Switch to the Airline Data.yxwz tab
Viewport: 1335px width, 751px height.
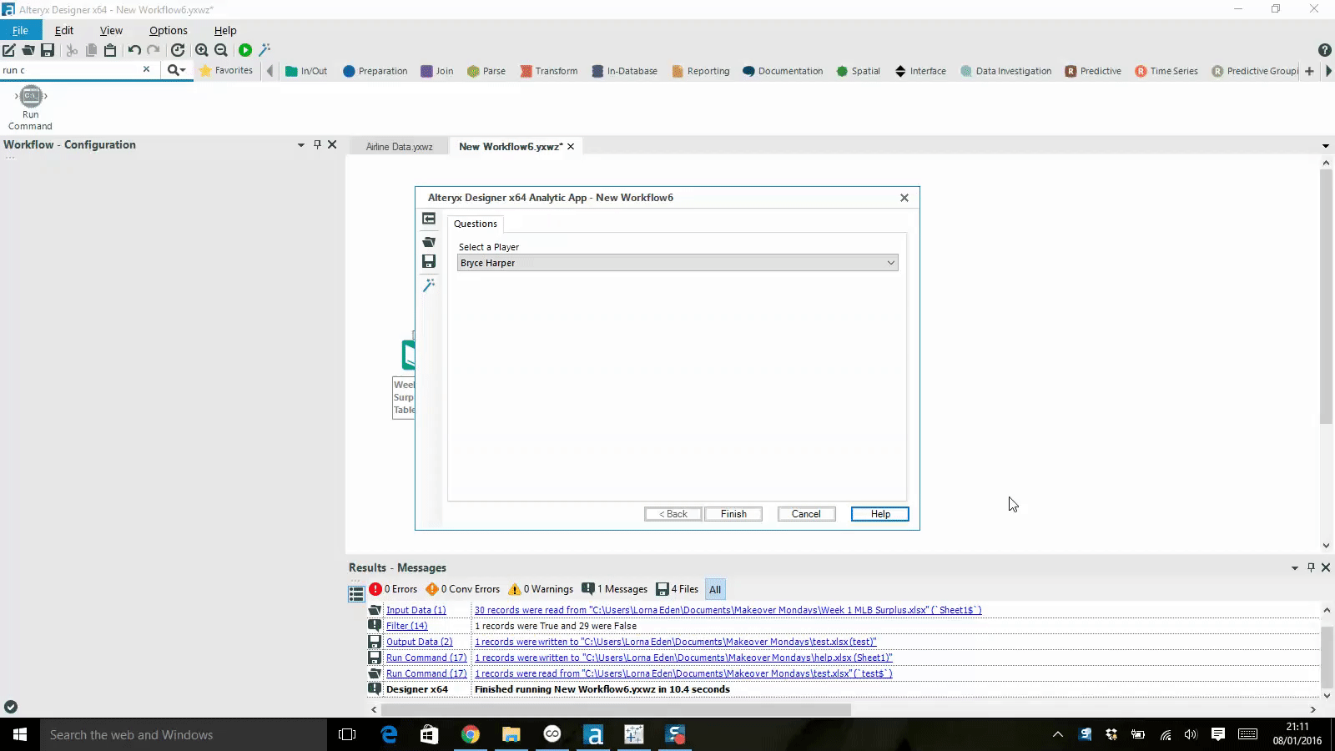[x=399, y=147]
